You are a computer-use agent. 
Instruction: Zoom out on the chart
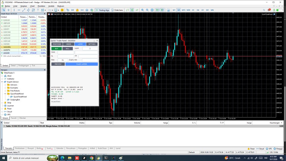tap(147, 10)
